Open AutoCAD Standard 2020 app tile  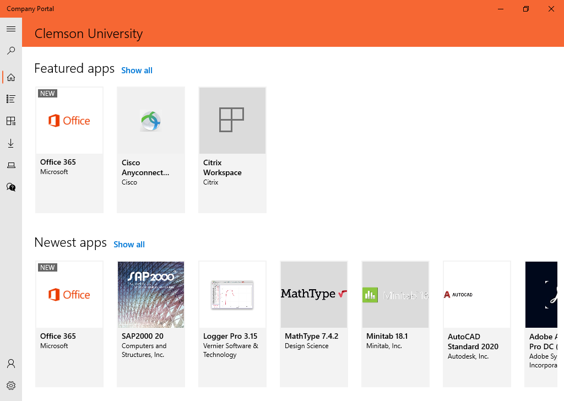point(477,323)
